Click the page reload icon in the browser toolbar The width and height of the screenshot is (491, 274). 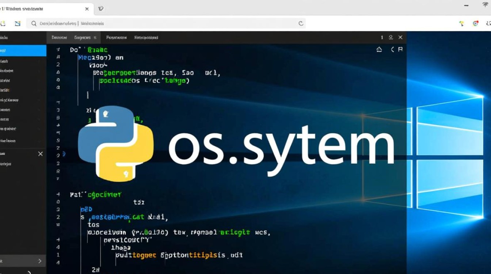point(3,23)
